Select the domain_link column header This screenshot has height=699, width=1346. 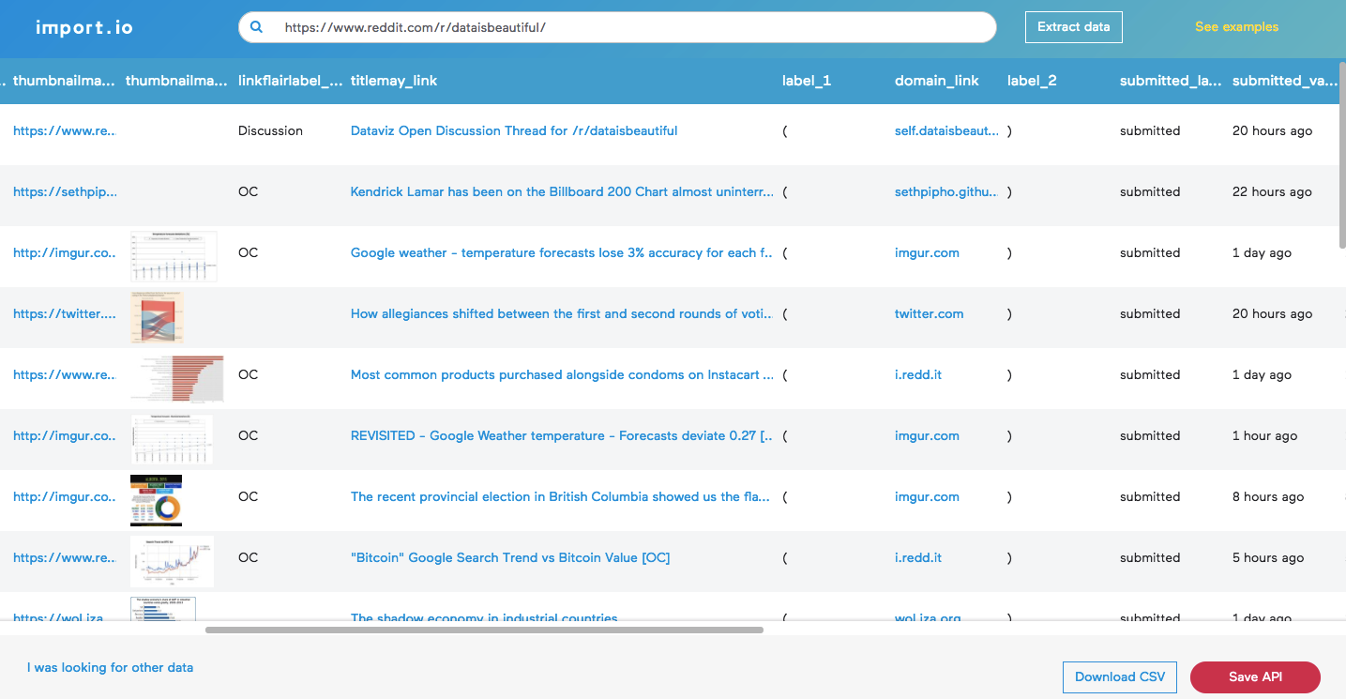pos(936,81)
